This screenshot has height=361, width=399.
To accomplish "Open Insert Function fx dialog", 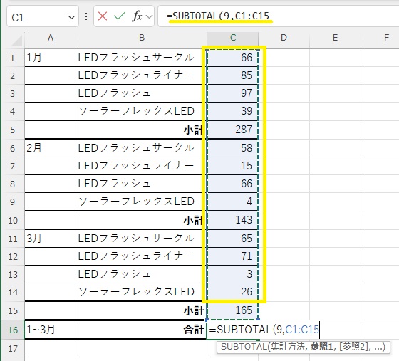I will pyautogui.click(x=137, y=16).
